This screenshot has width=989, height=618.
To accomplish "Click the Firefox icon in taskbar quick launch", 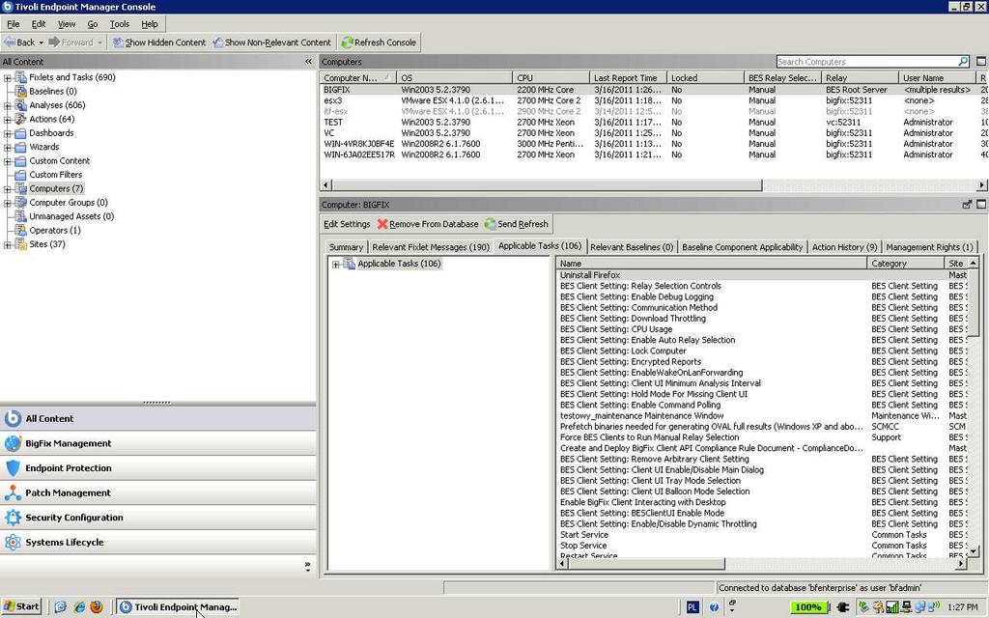I will coord(97,606).
